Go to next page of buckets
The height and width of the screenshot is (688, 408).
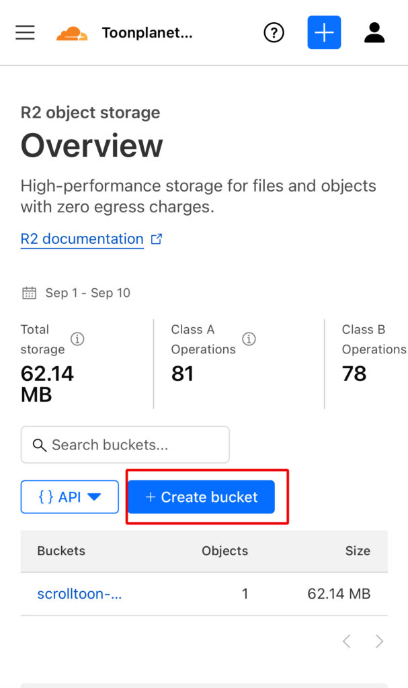click(x=379, y=642)
